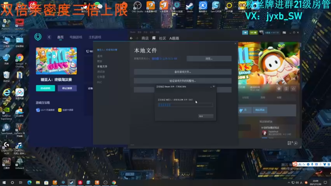
Task: Open the UU11月福利 toolbox item
Action: [46, 110]
